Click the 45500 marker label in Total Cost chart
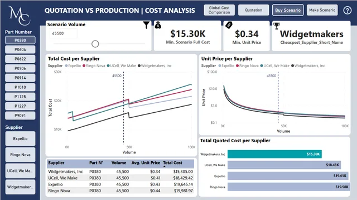Viewport: 357px width, 200px height. (117, 76)
